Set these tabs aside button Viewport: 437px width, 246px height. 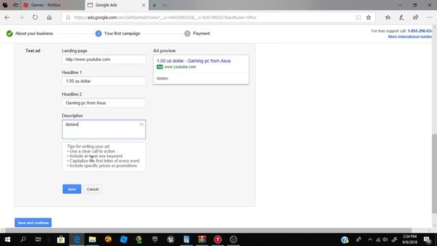pos(16,5)
